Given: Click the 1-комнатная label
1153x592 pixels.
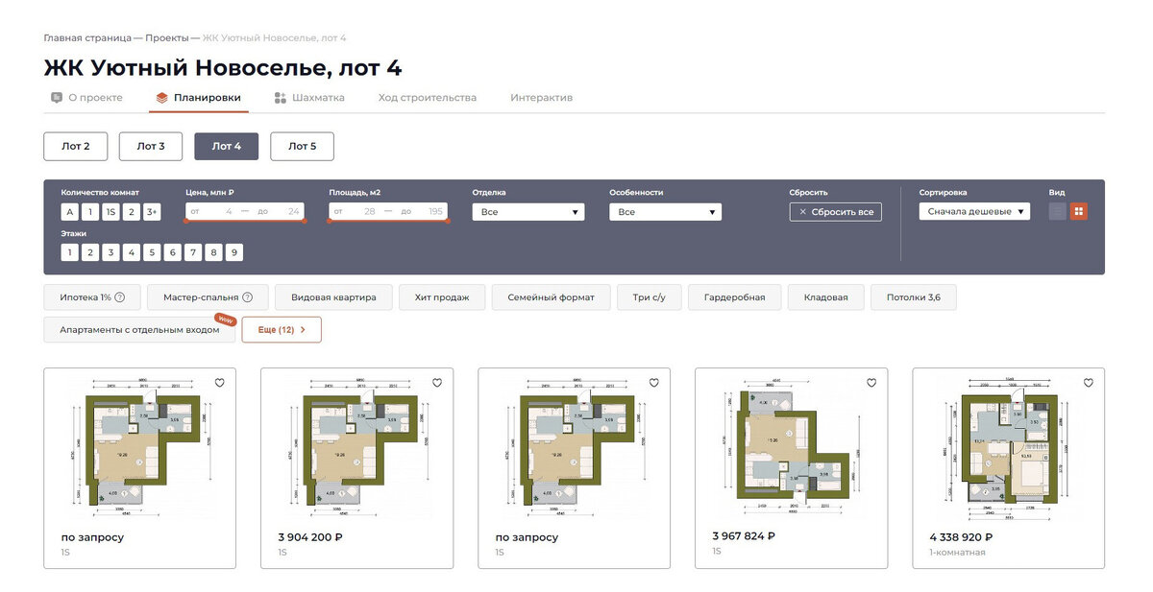Looking at the screenshot, I should pyautogui.click(x=957, y=553).
